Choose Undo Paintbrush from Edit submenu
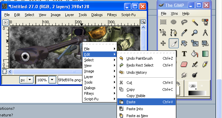This screenshot has width=222, height=118. (x=146, y=58)
